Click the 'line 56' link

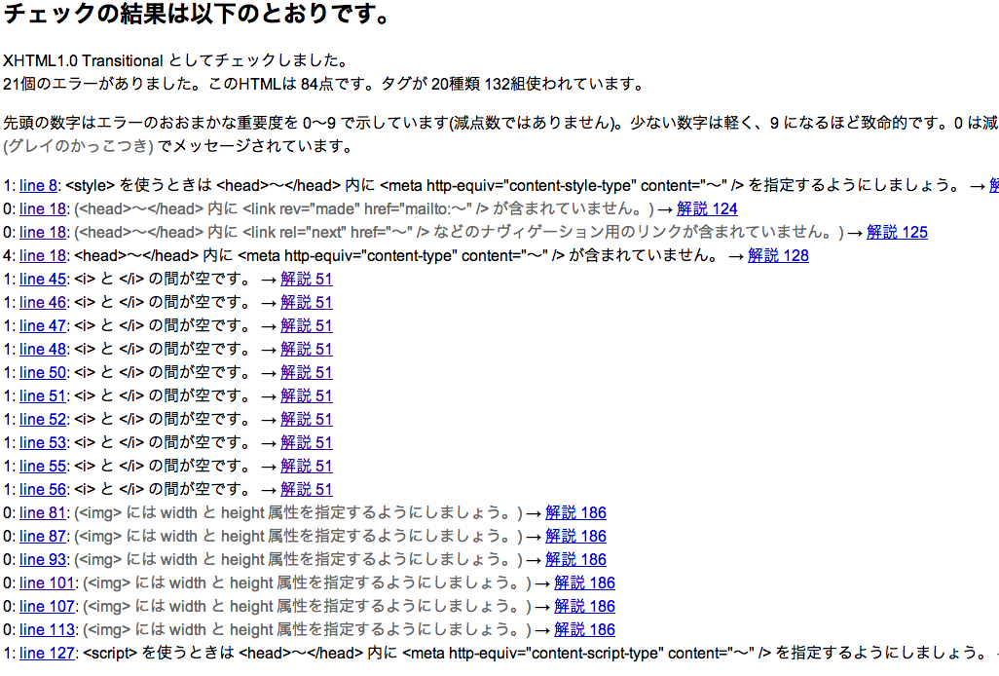[x=43, y=489]
